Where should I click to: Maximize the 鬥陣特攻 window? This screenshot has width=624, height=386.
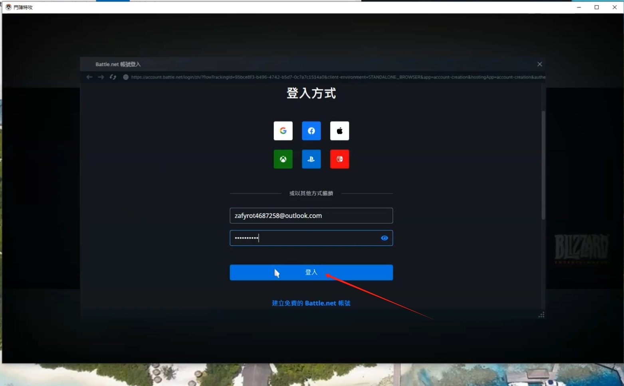tap(597, 7)
